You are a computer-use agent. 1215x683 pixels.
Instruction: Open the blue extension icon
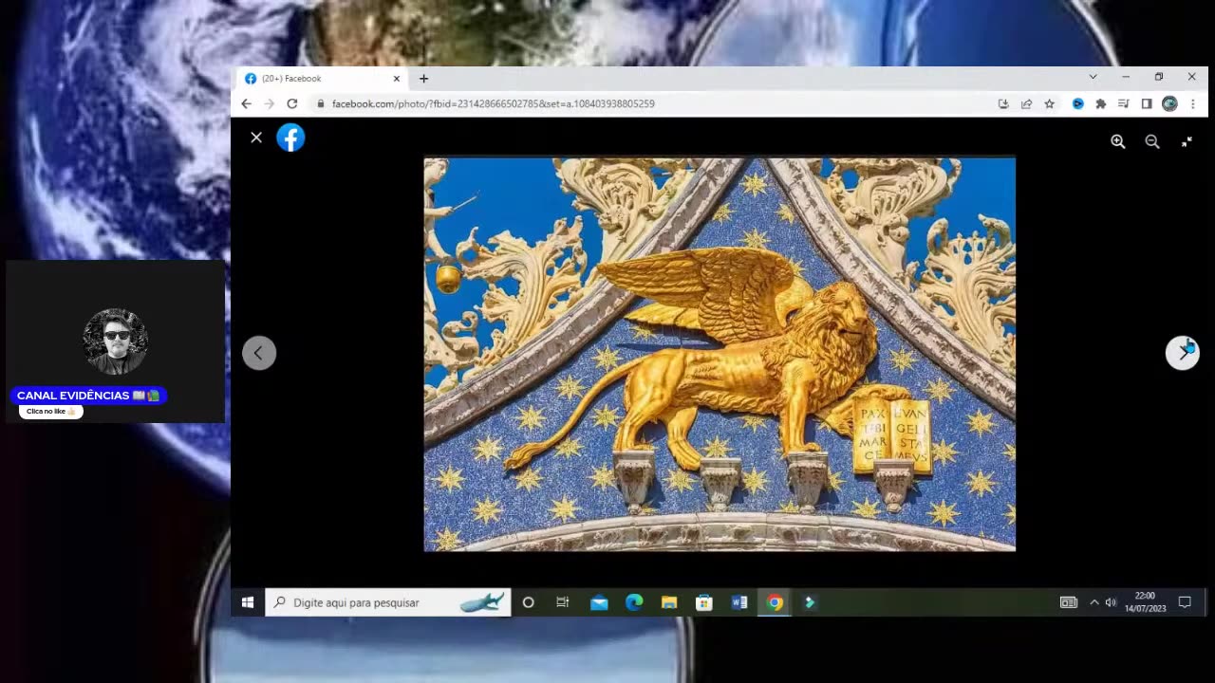coord(1078,103)
